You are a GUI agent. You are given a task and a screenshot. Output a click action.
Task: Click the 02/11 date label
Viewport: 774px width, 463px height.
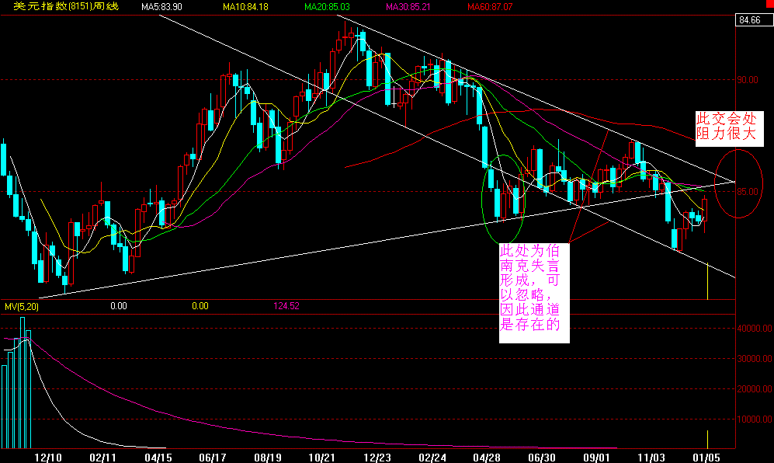coord(102,458)
